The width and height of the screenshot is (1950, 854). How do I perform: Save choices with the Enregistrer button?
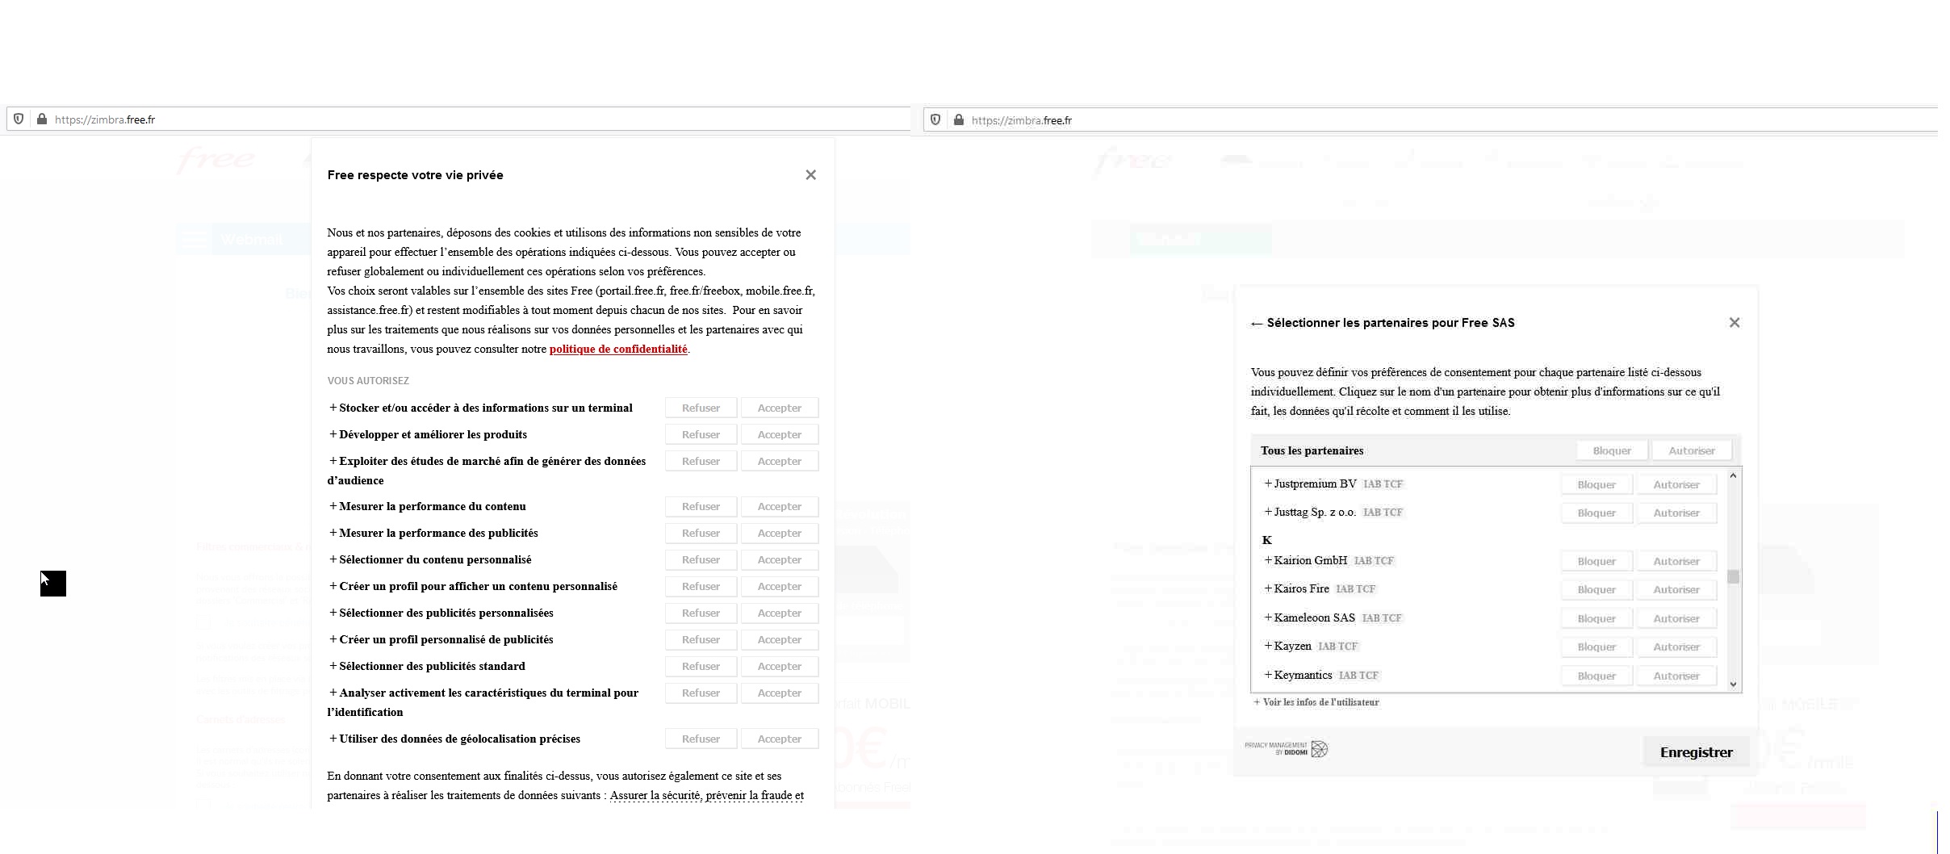(x=1696, y=752)
